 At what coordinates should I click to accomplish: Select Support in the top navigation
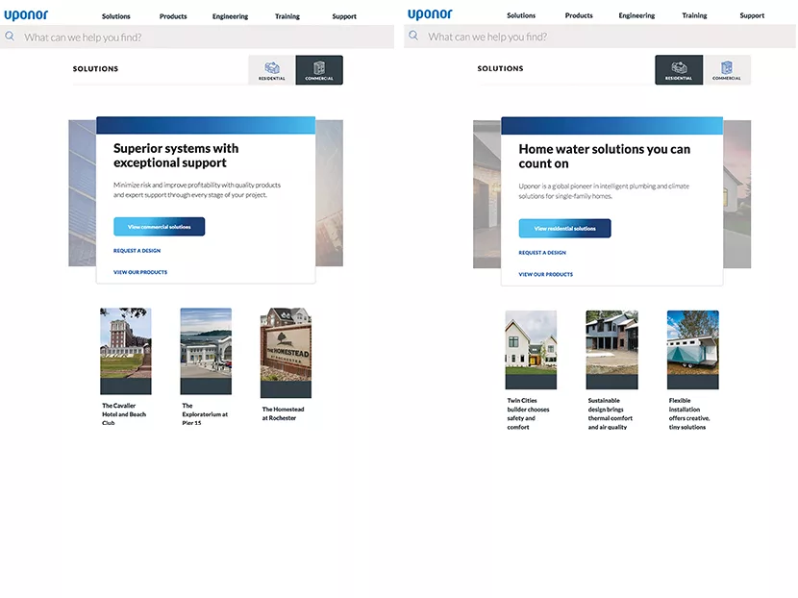click(343, 15)
